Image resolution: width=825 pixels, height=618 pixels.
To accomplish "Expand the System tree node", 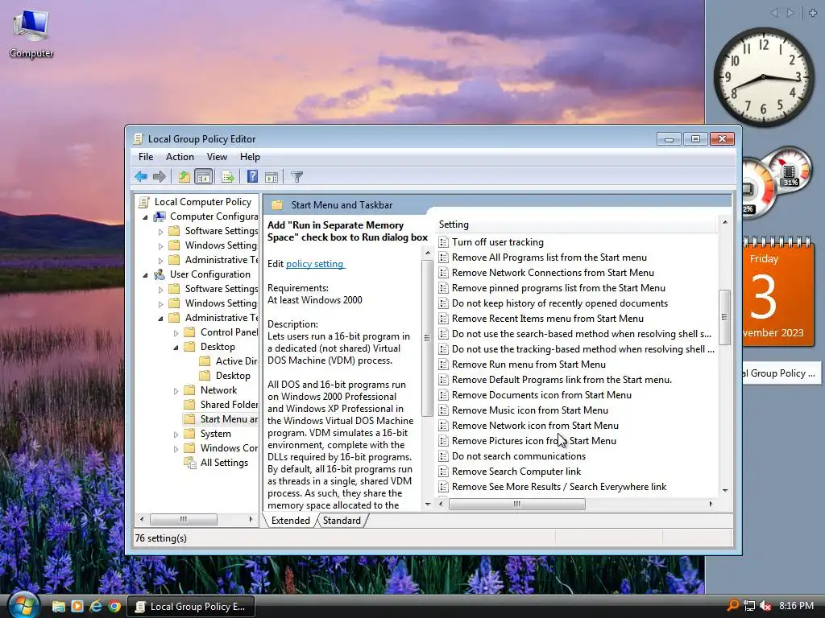I will tap(176, 435).
